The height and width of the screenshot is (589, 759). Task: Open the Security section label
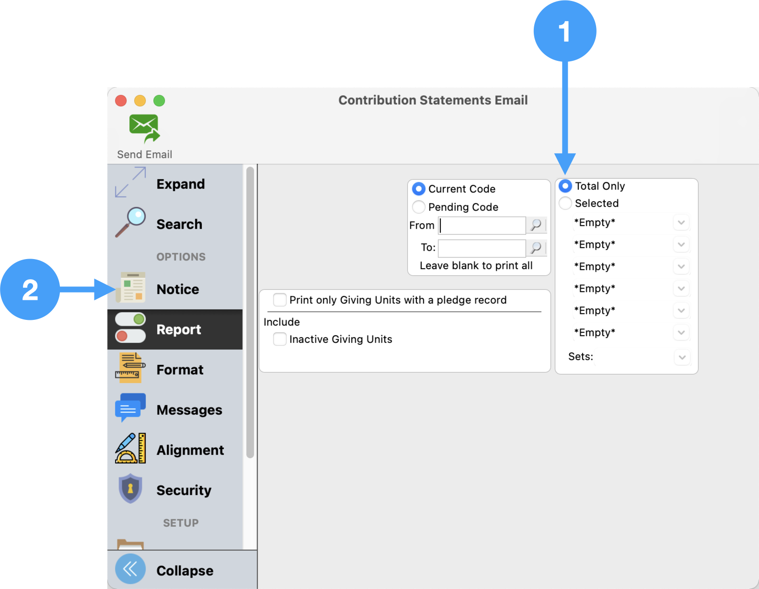(184, 490)
